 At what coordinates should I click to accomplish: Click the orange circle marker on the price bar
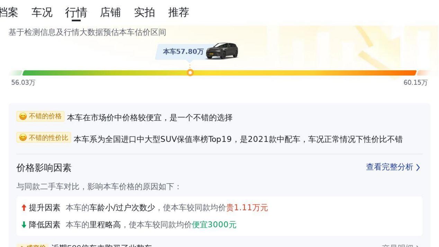[190, 73]
